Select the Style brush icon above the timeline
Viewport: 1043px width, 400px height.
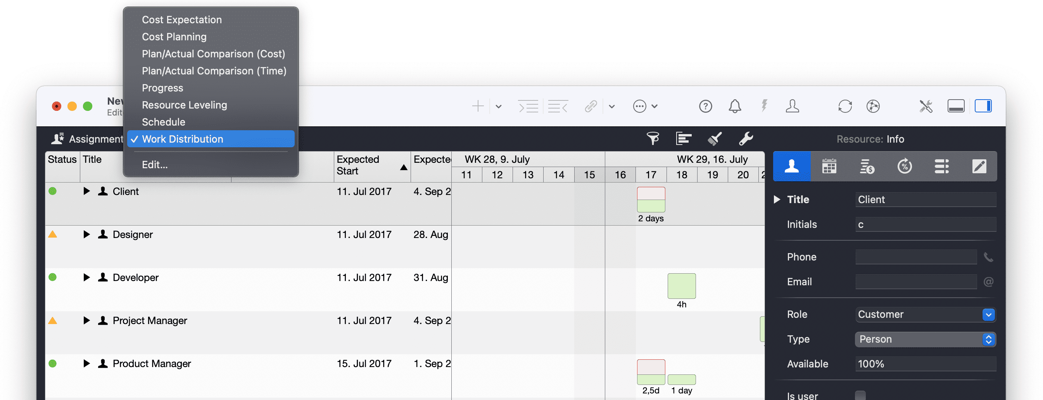(x=714, y=138)
